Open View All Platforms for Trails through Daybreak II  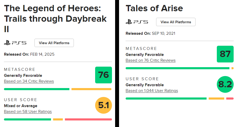pyautogui.click(x=54, y=43)
